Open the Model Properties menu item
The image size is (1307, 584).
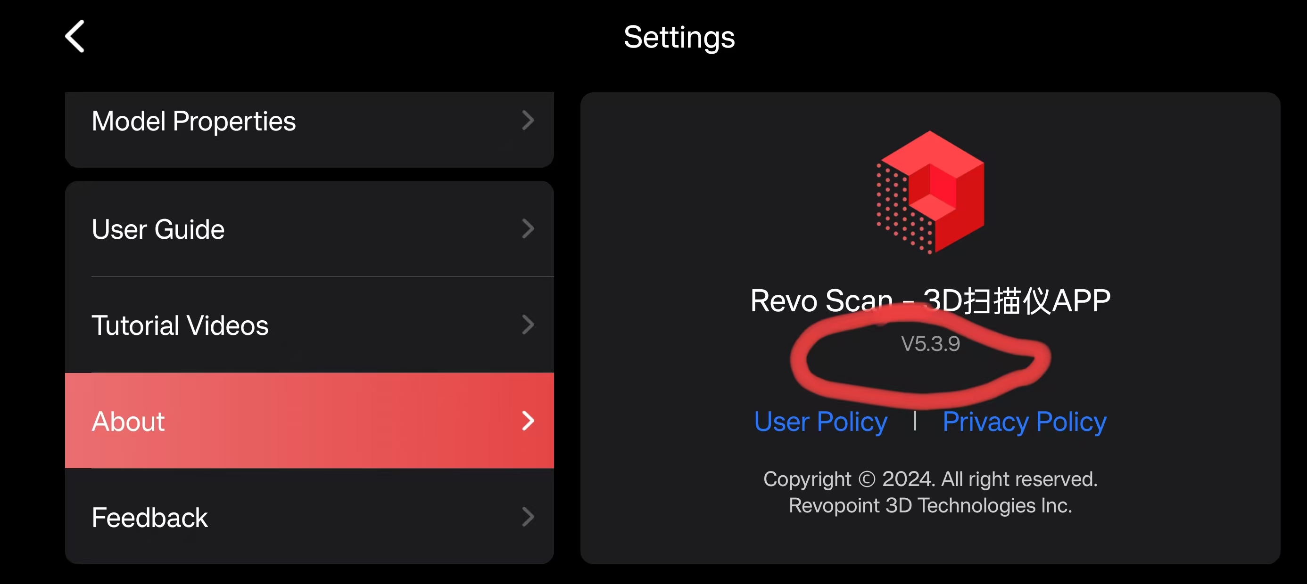194,122
